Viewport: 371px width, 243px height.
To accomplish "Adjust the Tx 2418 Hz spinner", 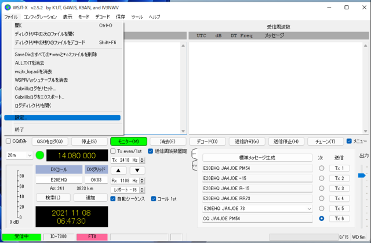I will click(142, 160).
